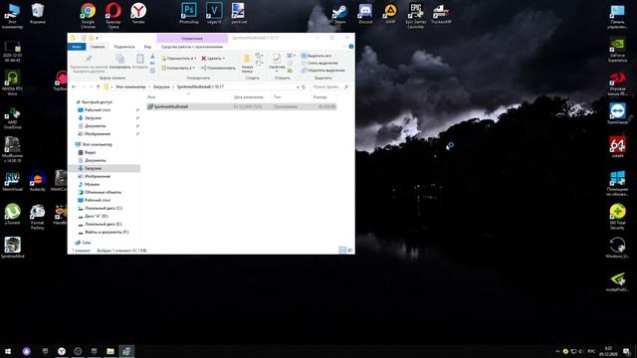This screenshot has width=637, height=358.
Task: Click the pink Manage contextual tab
Action: click(x=192, y=38)
